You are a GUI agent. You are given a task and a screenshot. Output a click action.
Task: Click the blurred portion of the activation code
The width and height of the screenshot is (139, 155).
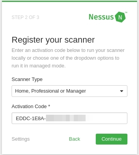66,118
